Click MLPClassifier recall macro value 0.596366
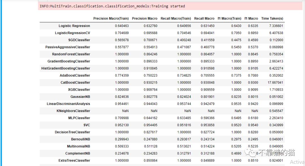This screenshot has height=166, width=305. (x=208, y=118)
